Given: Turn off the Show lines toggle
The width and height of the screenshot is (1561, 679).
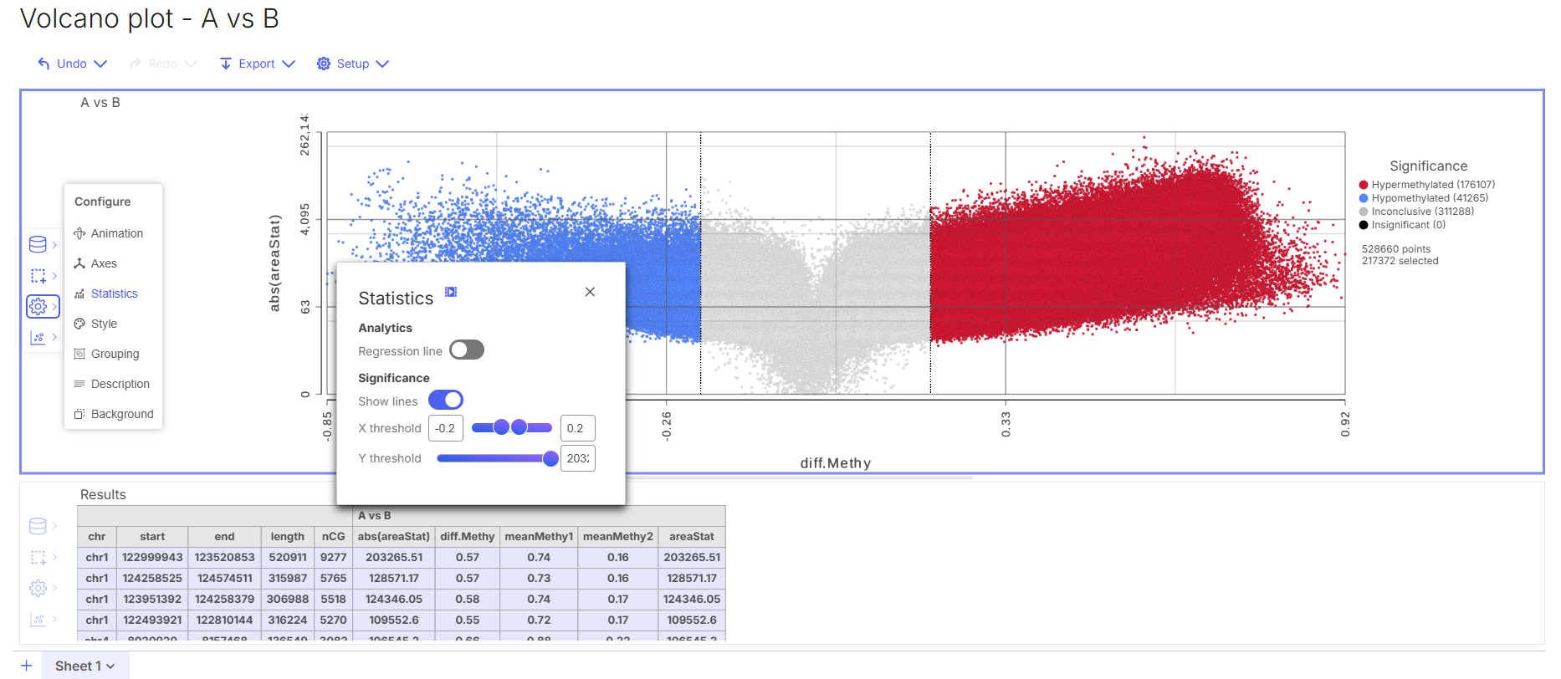Looking at the screenshot, I should (x=445, y=401).
